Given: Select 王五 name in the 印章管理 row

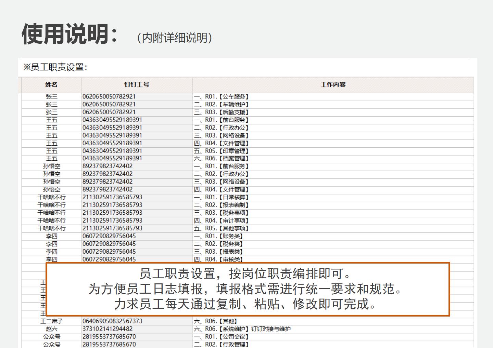Looking at the screenshot, I should 51,151.
